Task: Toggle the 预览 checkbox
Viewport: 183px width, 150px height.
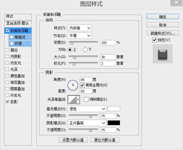Action: click(155, 40)
